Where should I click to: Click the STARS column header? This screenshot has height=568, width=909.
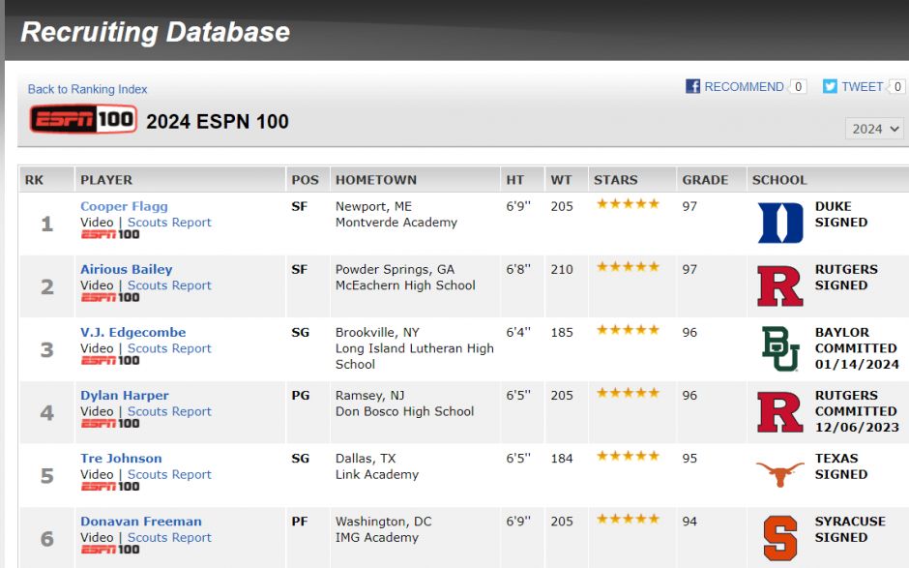[616, 180]
